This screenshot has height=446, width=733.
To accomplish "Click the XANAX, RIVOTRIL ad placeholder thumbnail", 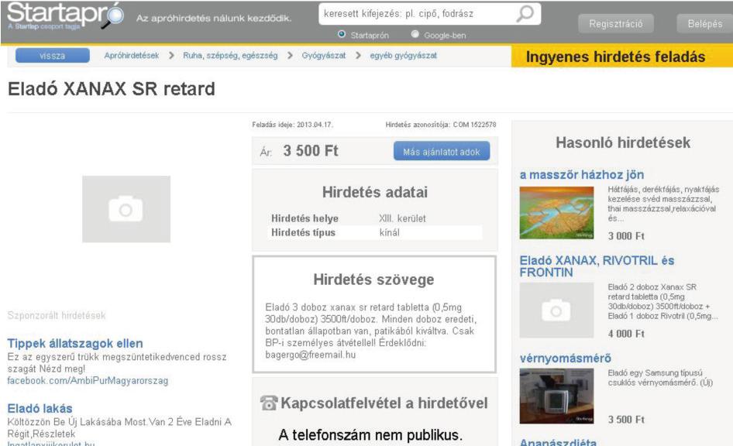I will click(x=556, y=310).
